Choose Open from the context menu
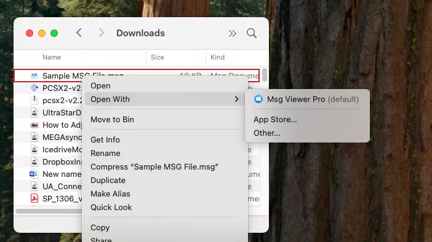This screenshot has width=432, height=242. (x=100, y=86)
